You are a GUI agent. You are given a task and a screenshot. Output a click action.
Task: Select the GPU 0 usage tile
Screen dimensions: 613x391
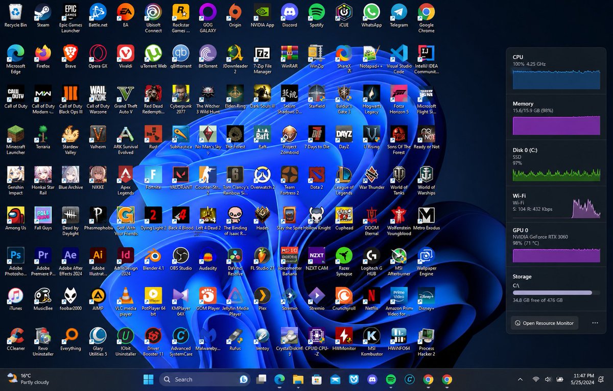[x=557, y=246]
